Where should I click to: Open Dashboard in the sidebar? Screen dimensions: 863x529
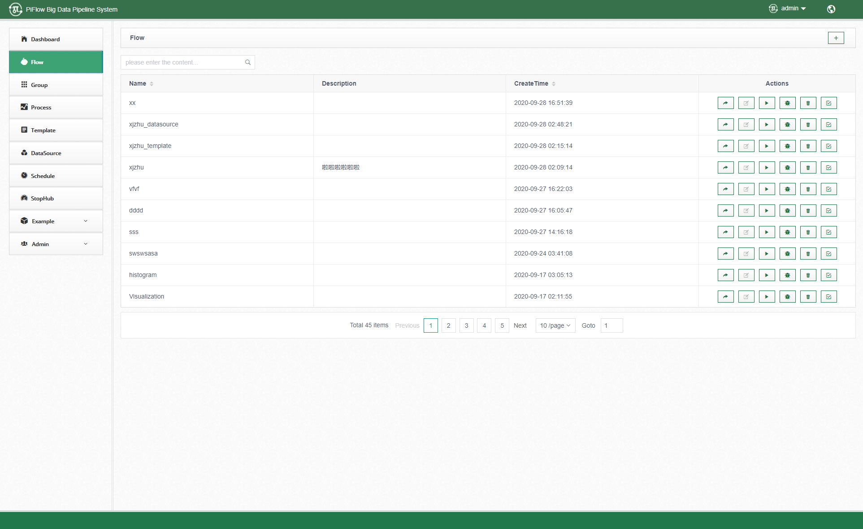pyautogui.click(x=56, y=39)
